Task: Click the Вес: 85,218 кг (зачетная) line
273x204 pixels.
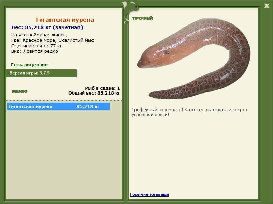Action: [47, 27]
